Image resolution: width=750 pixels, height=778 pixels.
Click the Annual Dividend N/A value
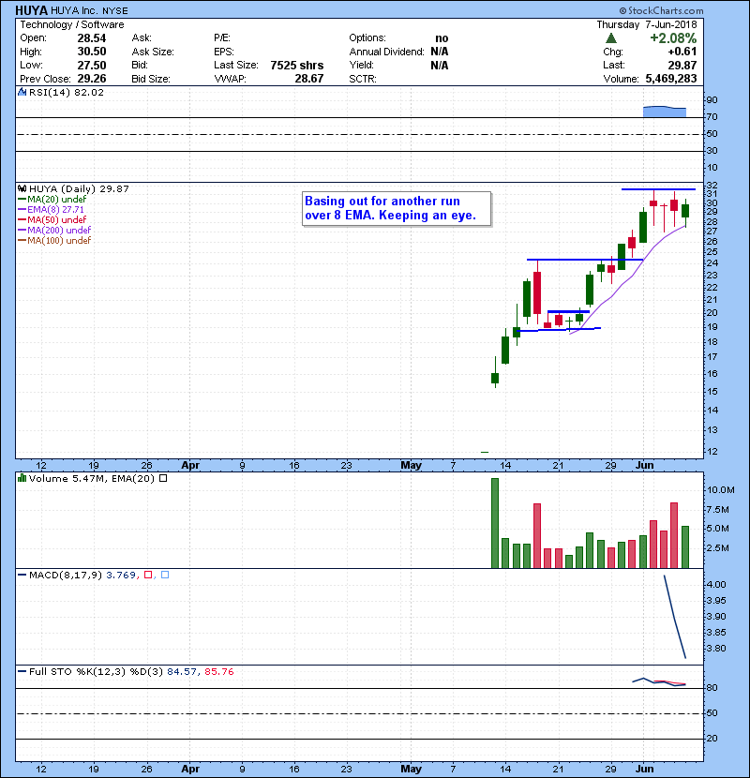pyautogui.click(x=440, y=52)
